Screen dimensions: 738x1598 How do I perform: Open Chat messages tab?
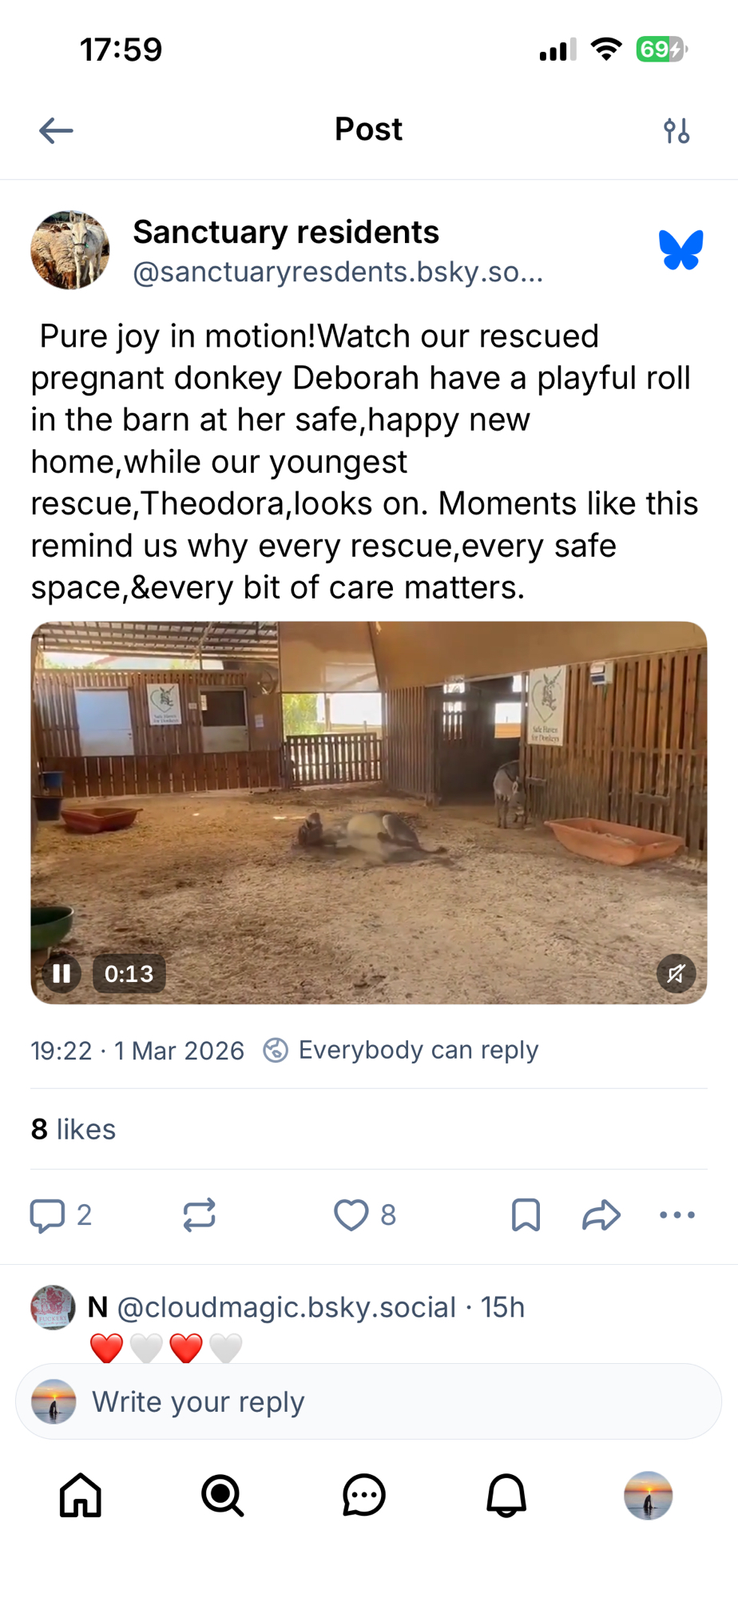pyautogui.click(x=364, y=1495)
